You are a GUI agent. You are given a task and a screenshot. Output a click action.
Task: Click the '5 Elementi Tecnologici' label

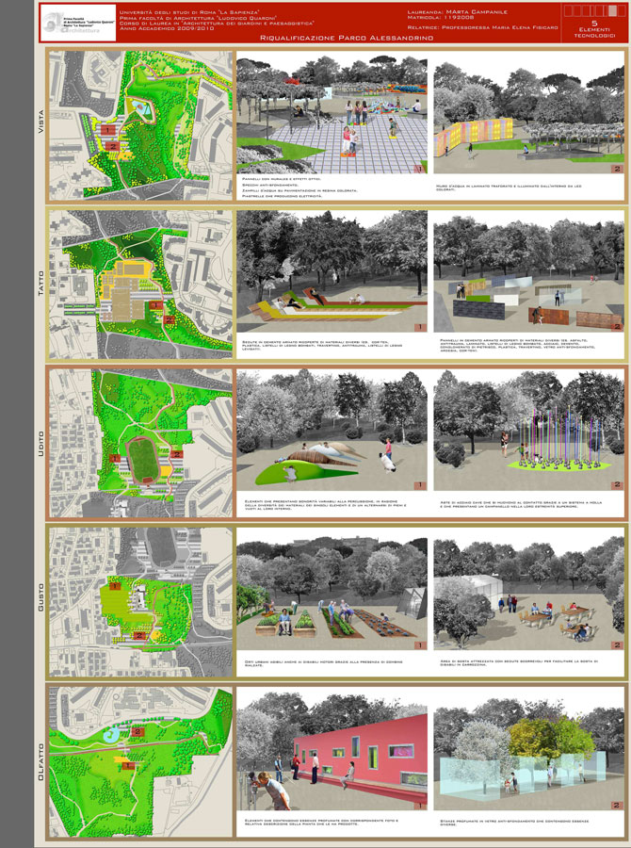click(593, 29)
